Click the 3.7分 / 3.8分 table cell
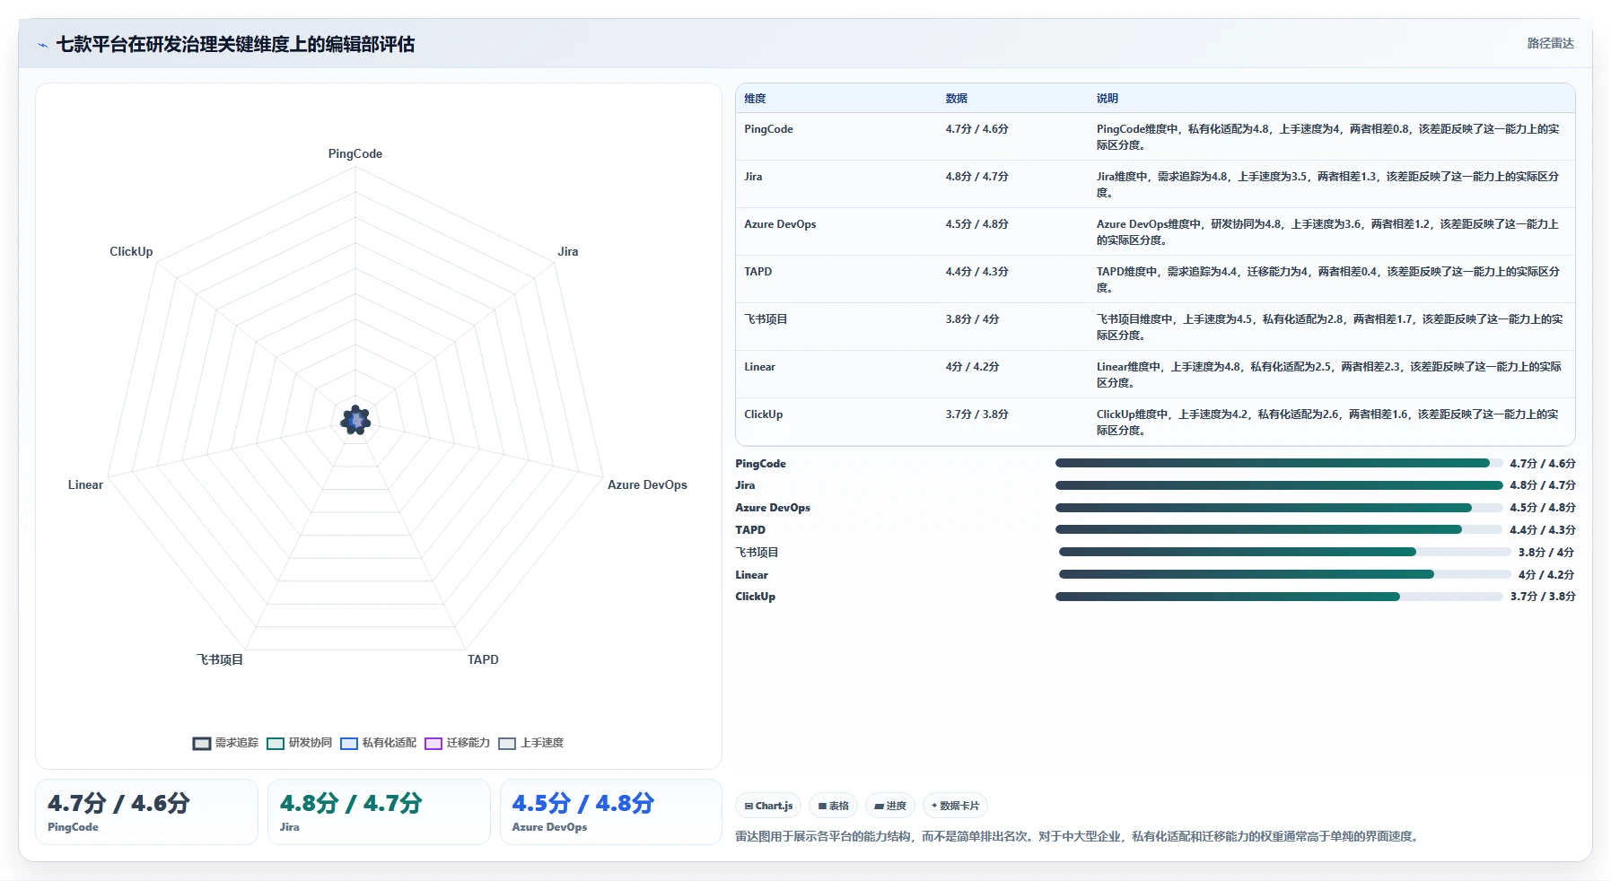This screenshot has width=1611, height=881. [x=976, y=414]
